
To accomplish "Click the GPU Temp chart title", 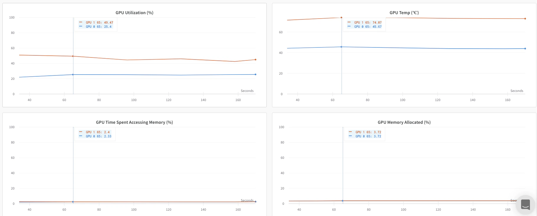I will (x=404, y=12).
